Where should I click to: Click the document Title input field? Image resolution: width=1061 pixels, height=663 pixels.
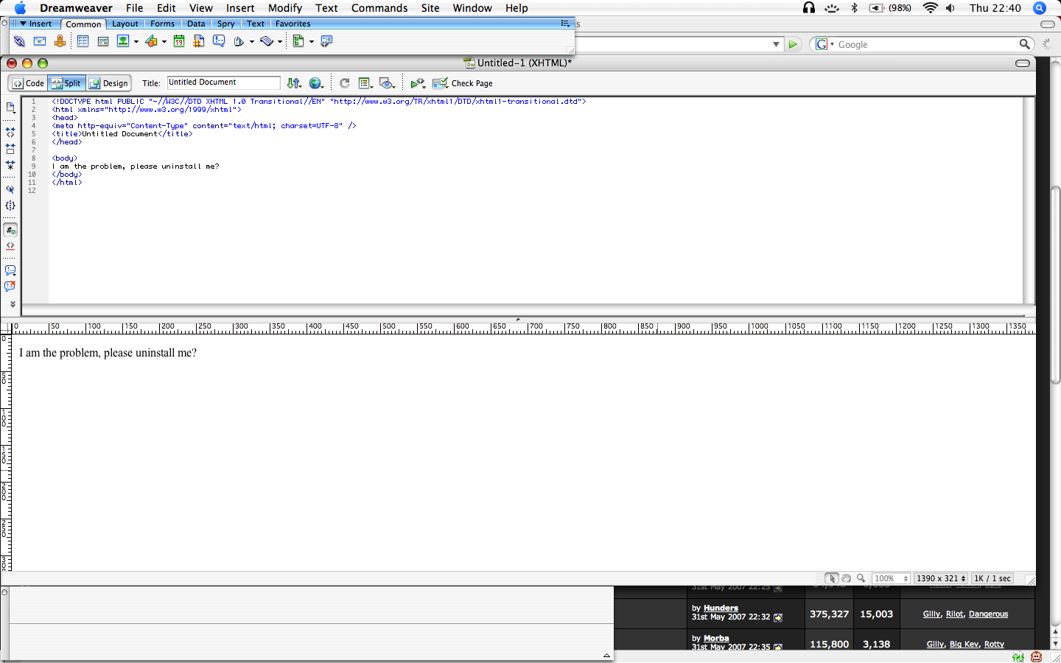(x=223, y=83)
